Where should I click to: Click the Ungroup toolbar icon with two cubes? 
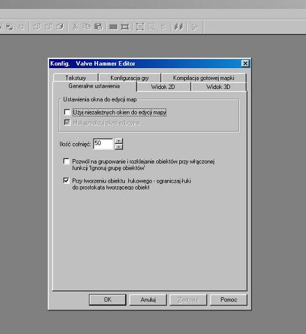10,27
